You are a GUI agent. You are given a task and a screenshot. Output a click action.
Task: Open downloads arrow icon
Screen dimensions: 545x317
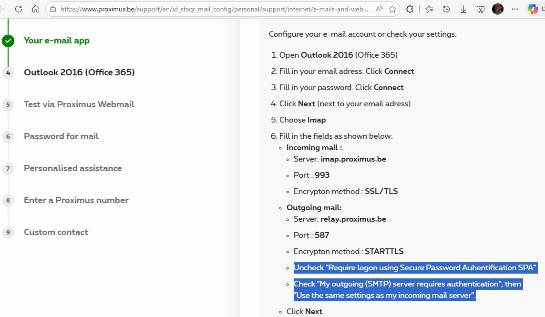click(463, 9)
